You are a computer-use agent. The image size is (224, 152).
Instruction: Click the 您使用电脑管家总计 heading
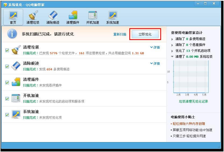click(x=187, y=33)
